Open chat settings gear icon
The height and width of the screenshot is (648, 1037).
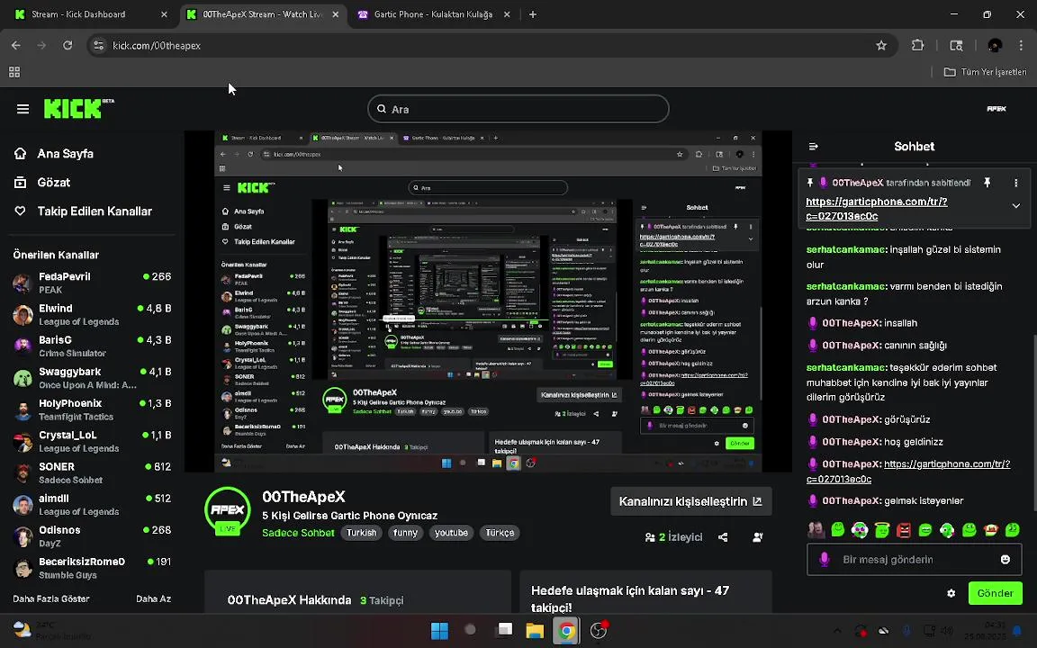tap(951, 593)
